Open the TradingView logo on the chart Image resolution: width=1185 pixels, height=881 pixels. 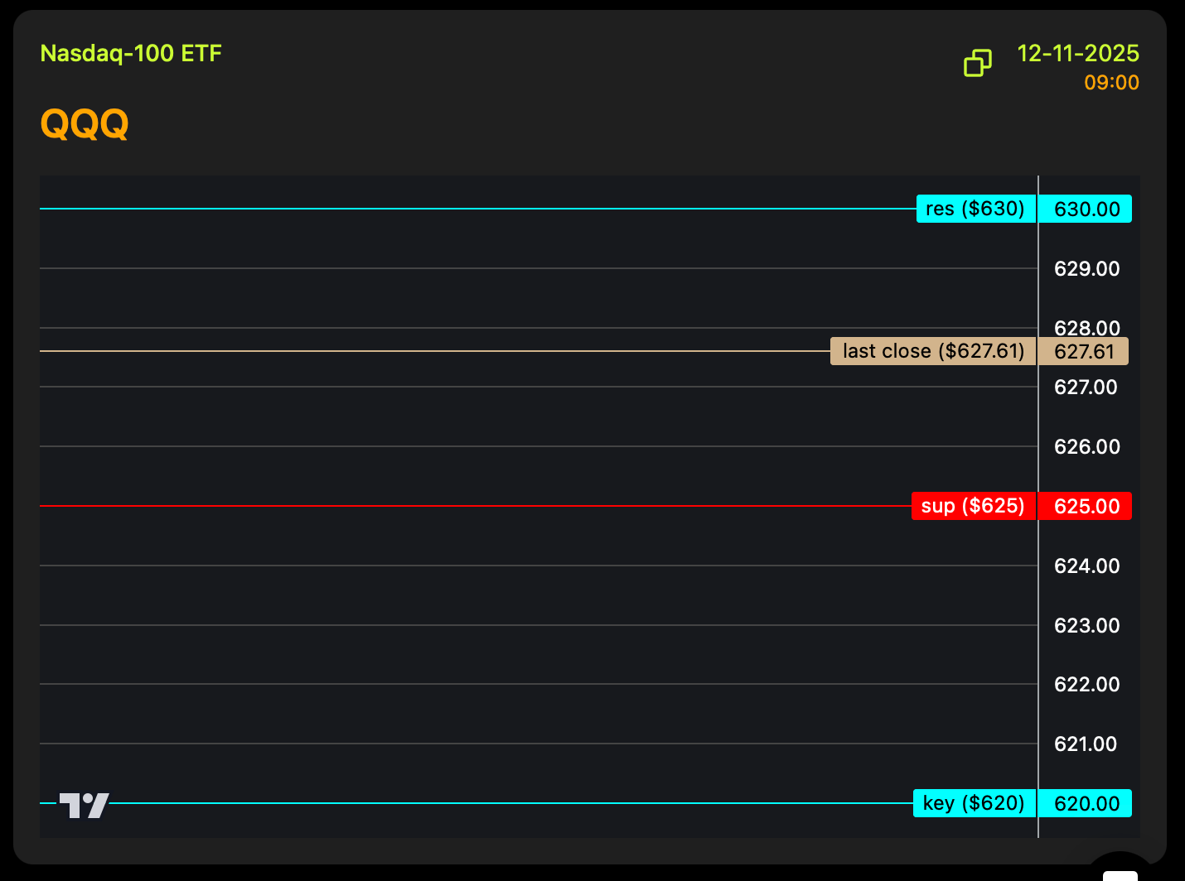click(84, 805)
